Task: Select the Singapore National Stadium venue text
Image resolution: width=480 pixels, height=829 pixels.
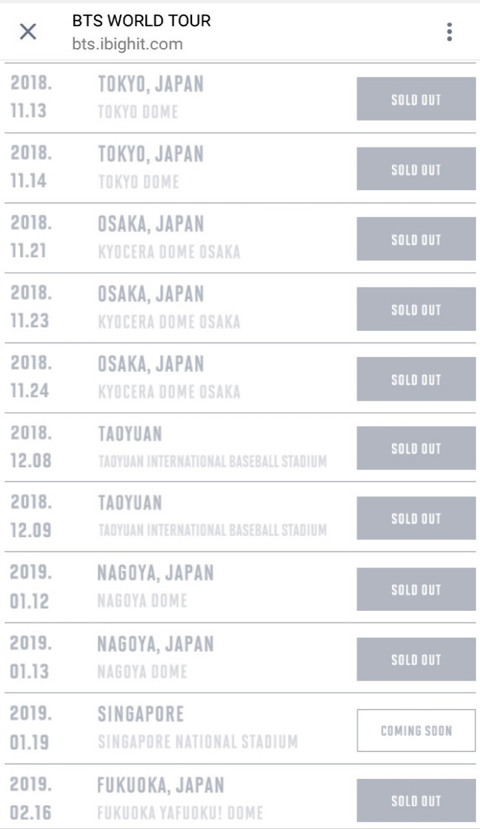Action: click(197, 742)
